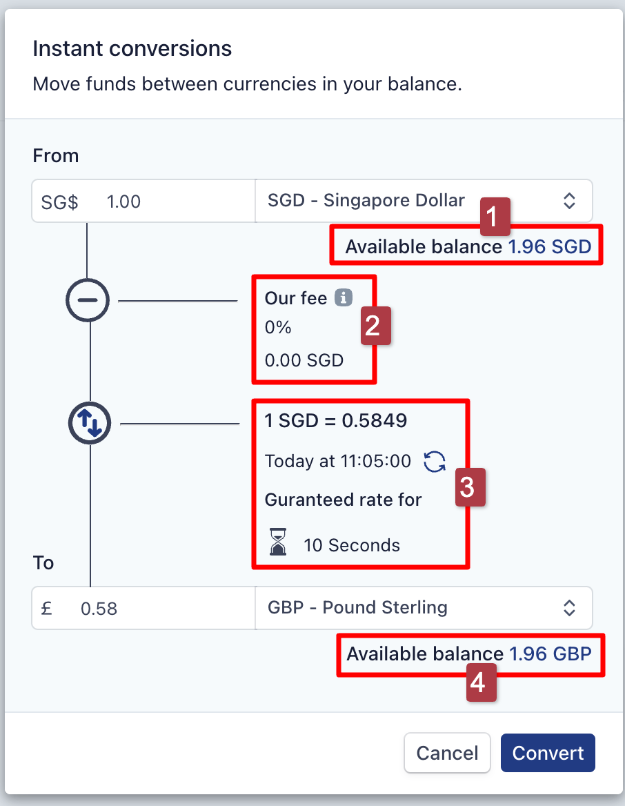The height and width of the screenshot is (806, 625).
Task: Click the exchange arrows circle icon
Action: (x=90, y=423)
